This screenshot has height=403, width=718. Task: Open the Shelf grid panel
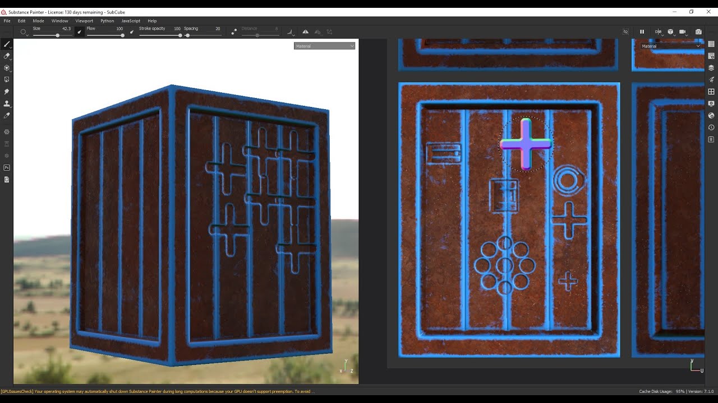tap(711, 92)
